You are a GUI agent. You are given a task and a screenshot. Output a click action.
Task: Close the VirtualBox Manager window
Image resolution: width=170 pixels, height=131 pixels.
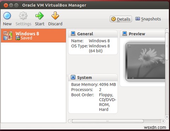click(x=6, y=5)
